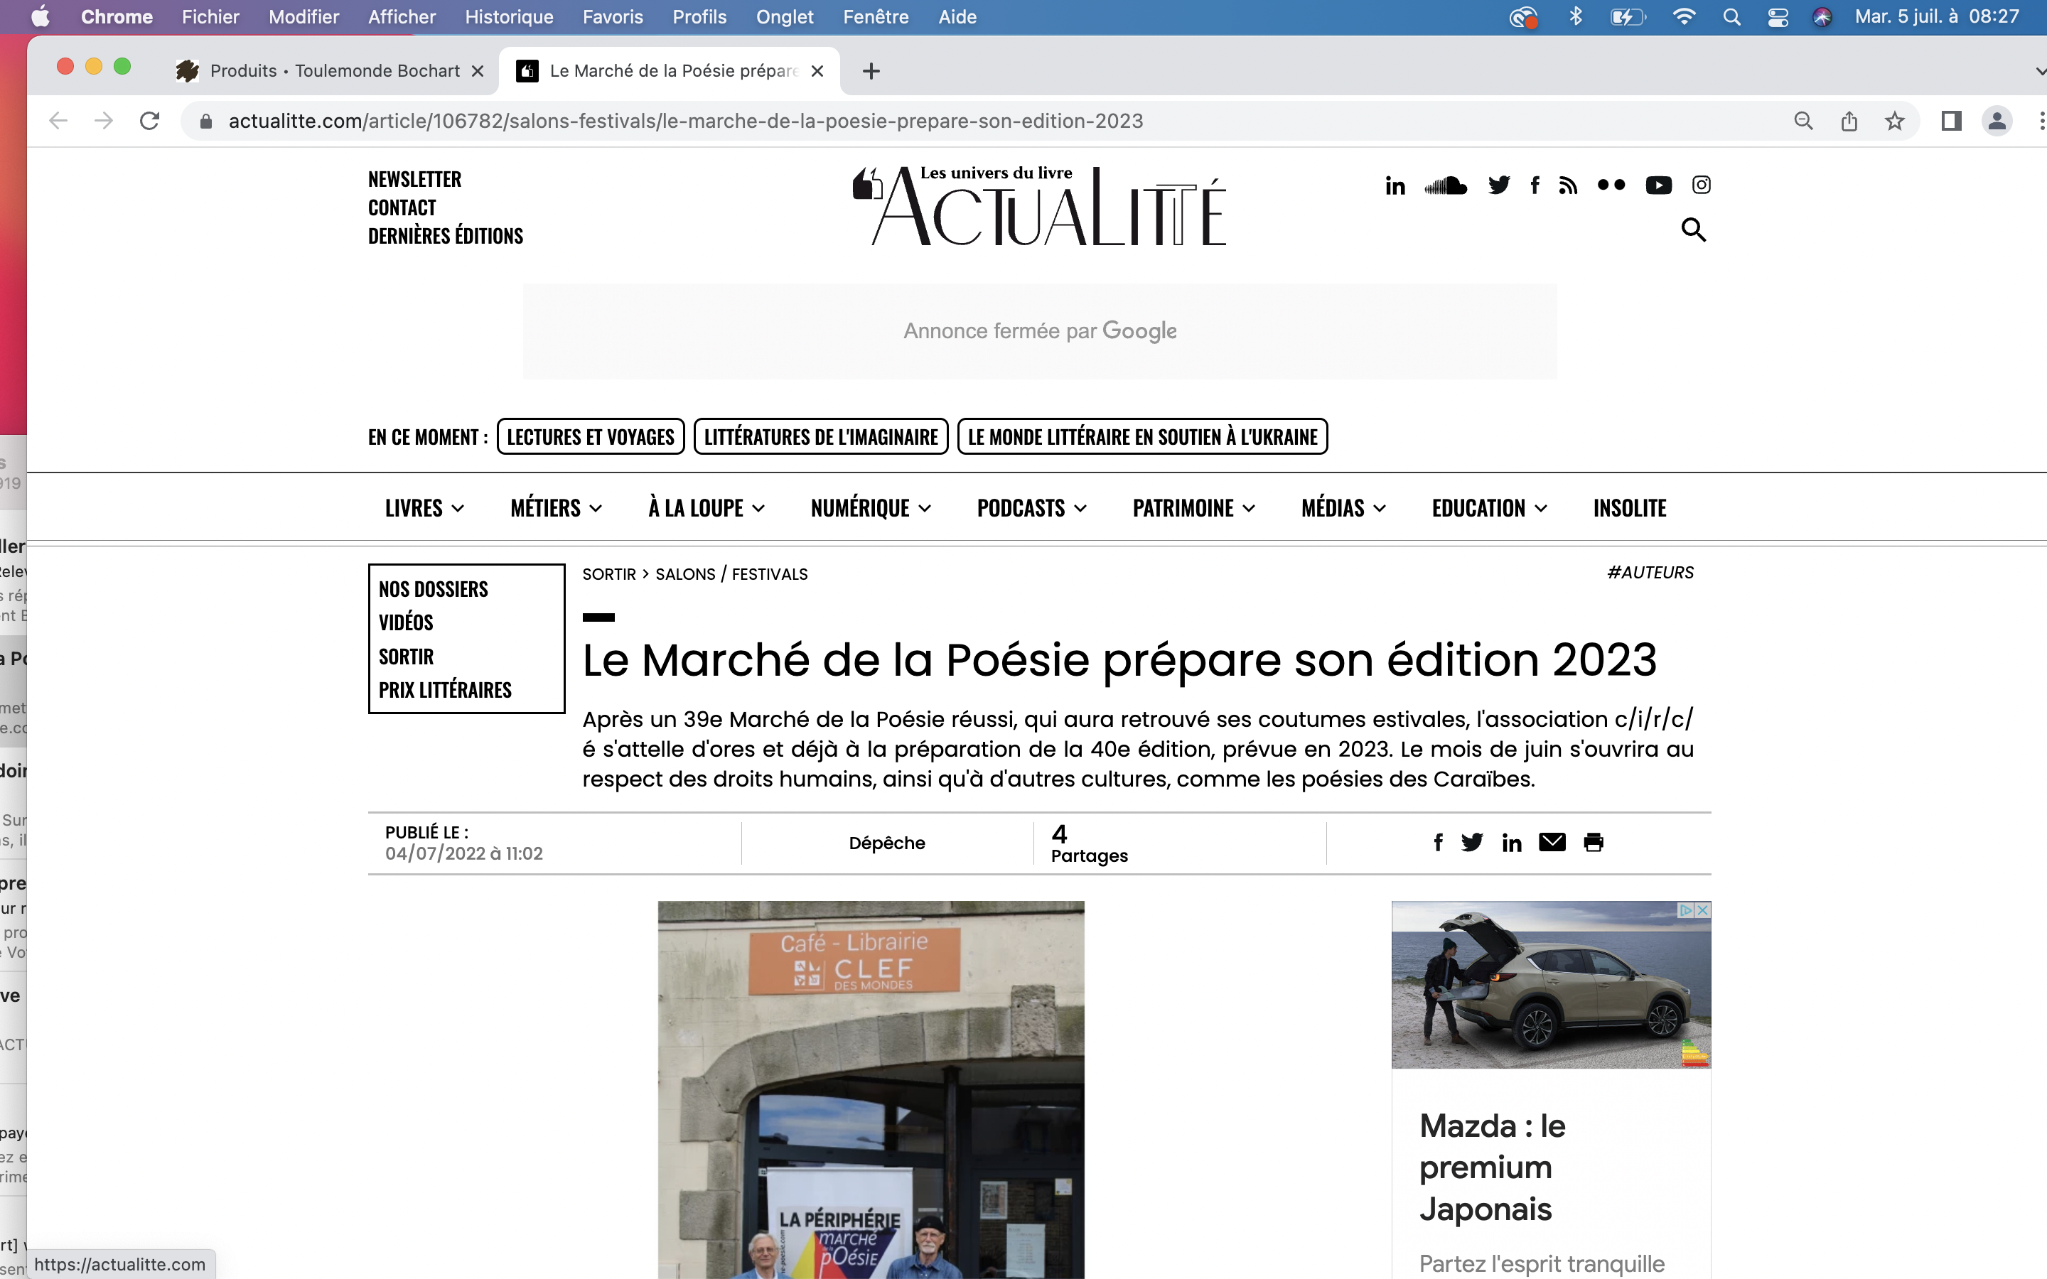Click the LECTURES ET VOYAGES tag

(591, 437)
